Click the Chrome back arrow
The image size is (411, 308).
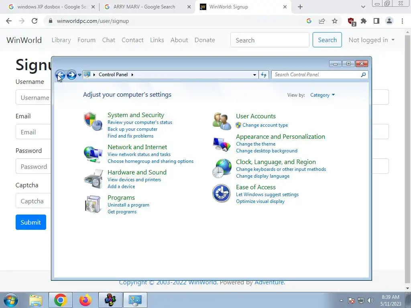click(9, 21)
